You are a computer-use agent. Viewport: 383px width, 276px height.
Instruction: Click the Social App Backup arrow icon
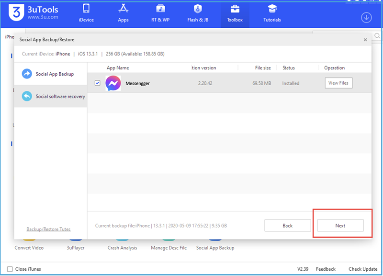27,74
